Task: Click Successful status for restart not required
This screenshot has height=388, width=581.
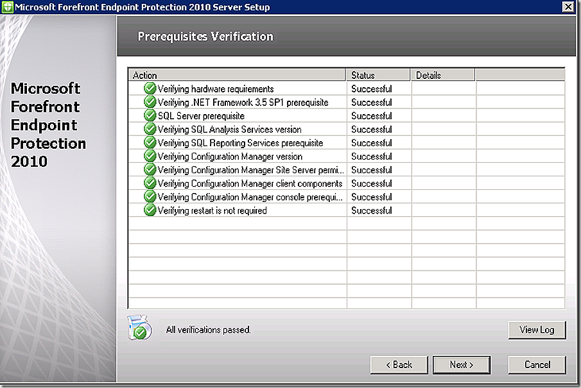Action: click(371, 210)
